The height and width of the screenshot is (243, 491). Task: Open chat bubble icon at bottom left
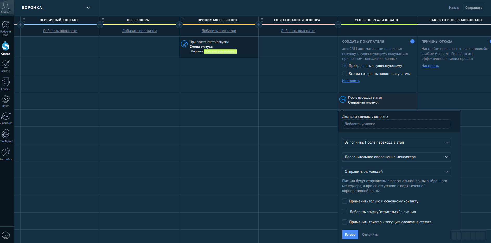pyautogui.click(x=6, y=235)
